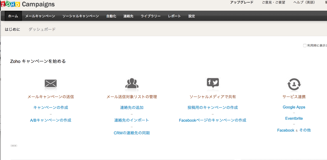Open the ライブラリー menu
Screen dimensions: 327x160
(151, 16)
